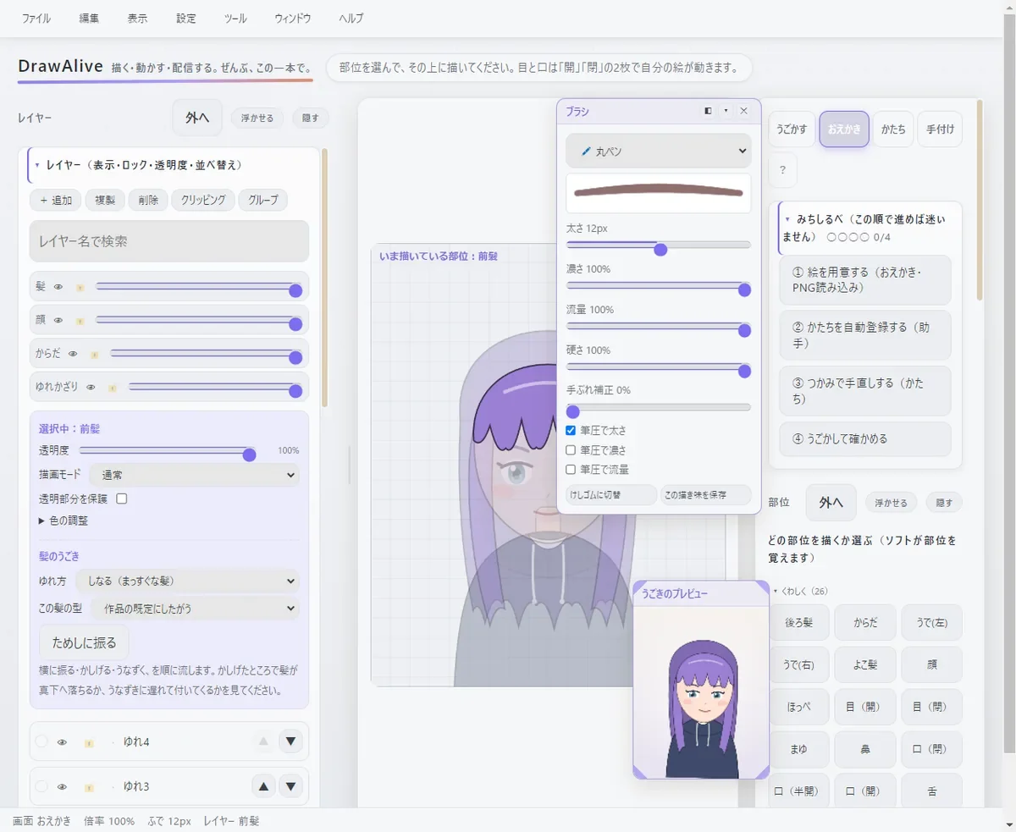
Task: Click the eye icon on the からだ layer
Action: (73, 354)
